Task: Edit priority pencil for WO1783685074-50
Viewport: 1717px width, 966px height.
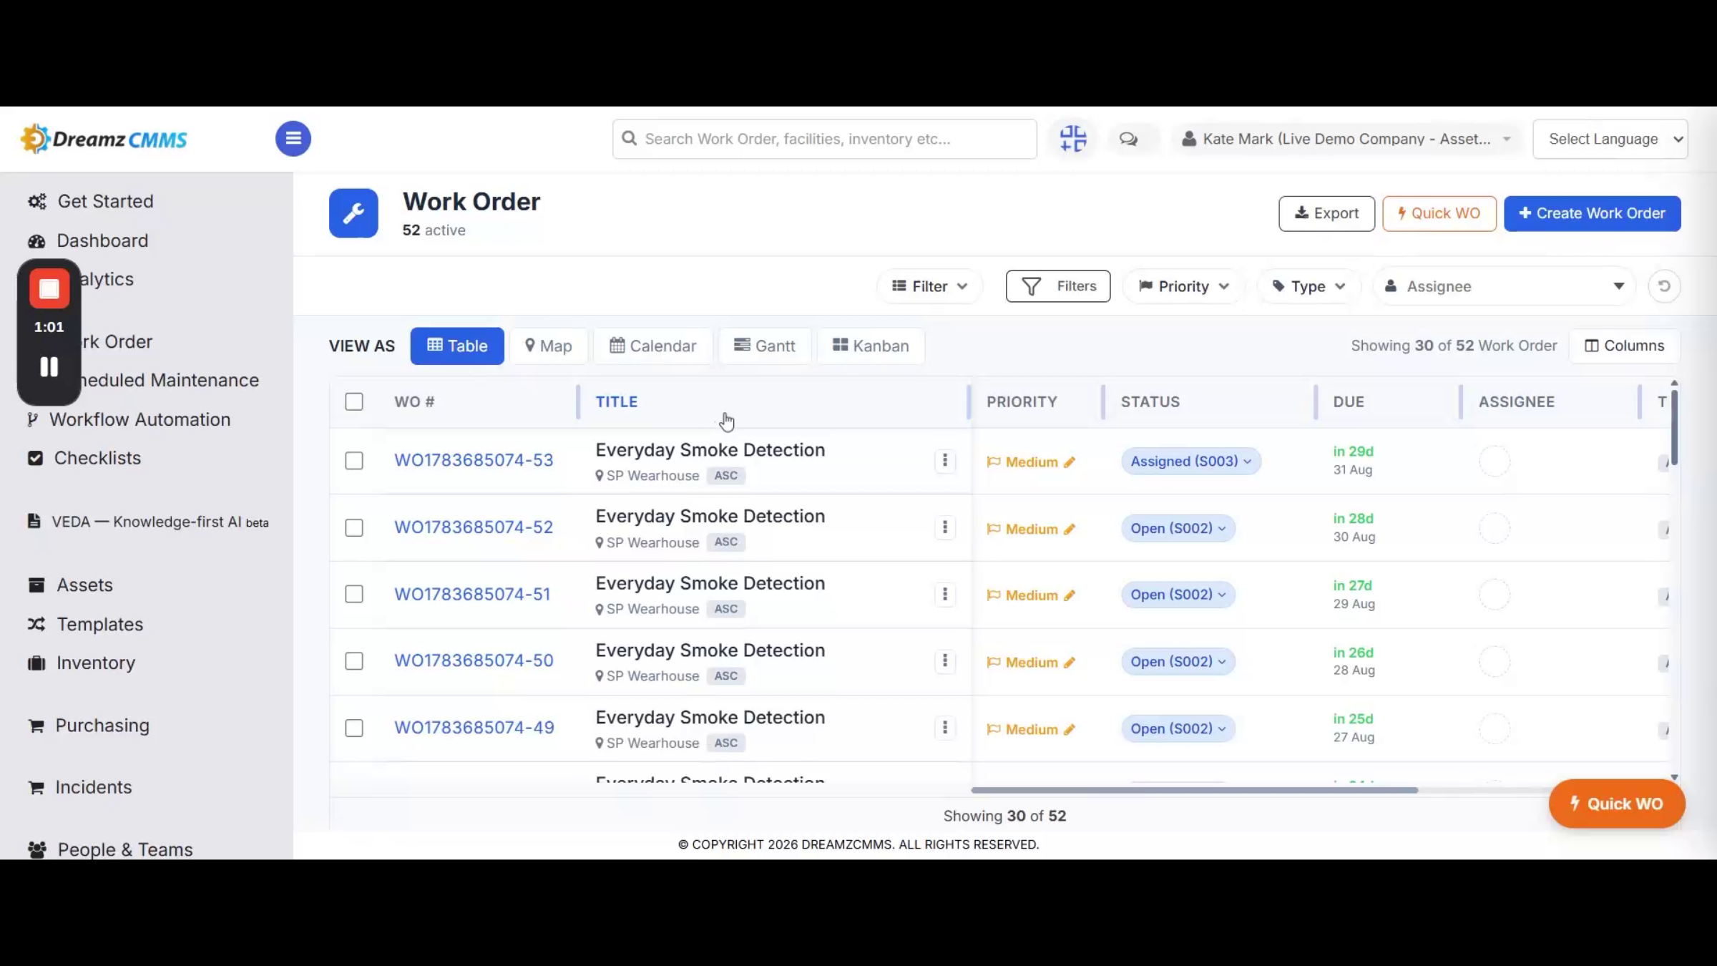Action: [x=1070, y=663]
